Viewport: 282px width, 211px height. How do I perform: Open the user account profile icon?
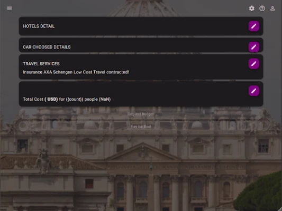(272, 8)
